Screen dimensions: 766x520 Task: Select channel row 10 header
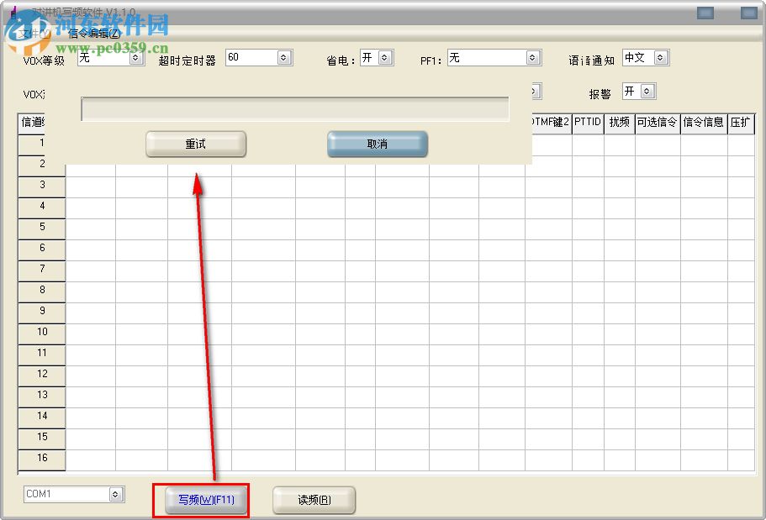click(x=42, y=334)
